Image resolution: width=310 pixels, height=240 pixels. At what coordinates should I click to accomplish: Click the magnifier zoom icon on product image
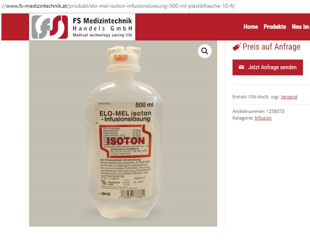click(205, 51)
